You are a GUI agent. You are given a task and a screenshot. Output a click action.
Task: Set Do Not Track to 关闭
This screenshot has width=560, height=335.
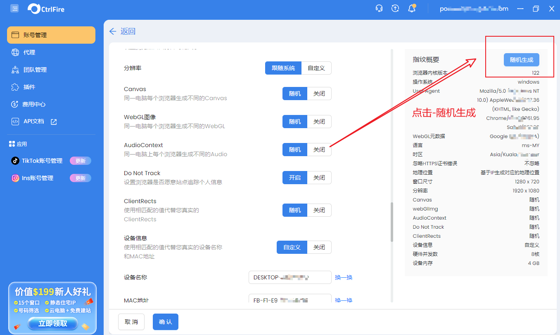[319, 178]
